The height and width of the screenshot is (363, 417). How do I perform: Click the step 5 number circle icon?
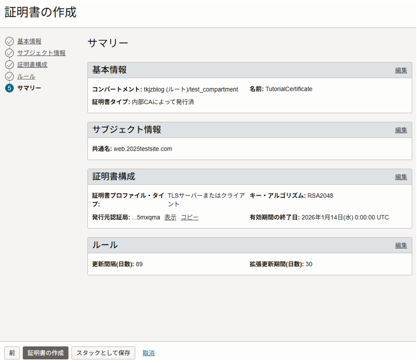pos(9,88)
